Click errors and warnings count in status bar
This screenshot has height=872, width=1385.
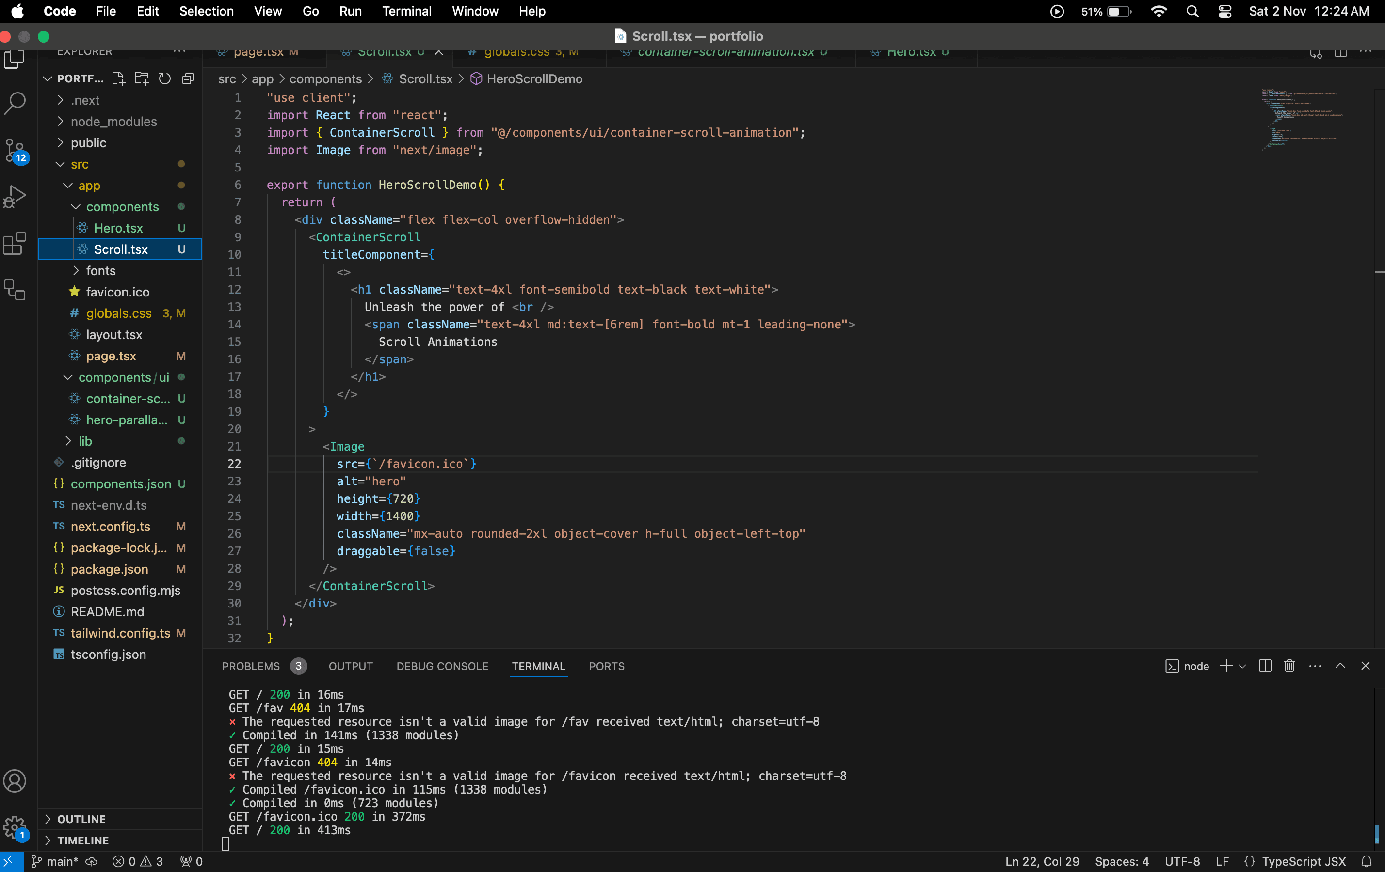click(138, 861)
